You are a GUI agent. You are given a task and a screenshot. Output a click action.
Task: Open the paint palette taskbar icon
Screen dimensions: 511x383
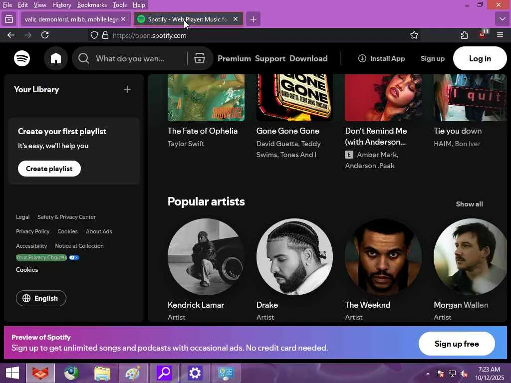coord(133,373)
